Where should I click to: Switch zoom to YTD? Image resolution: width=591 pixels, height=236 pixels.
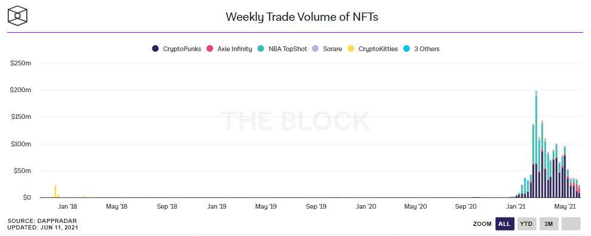(x=527, y=224)
